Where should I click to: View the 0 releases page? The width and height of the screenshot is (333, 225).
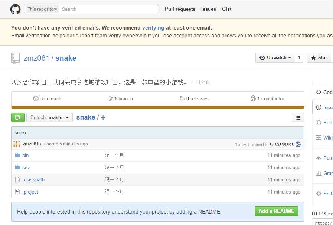[x=194, y=99]
